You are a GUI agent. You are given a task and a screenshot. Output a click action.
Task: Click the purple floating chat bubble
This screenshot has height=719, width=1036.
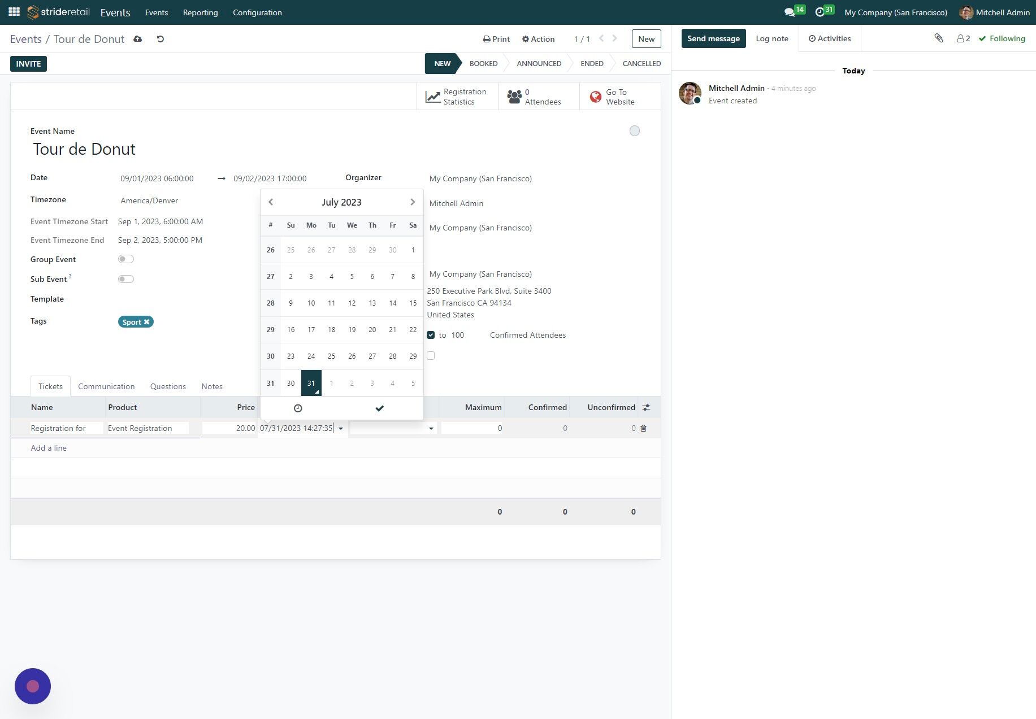(33, 686)
